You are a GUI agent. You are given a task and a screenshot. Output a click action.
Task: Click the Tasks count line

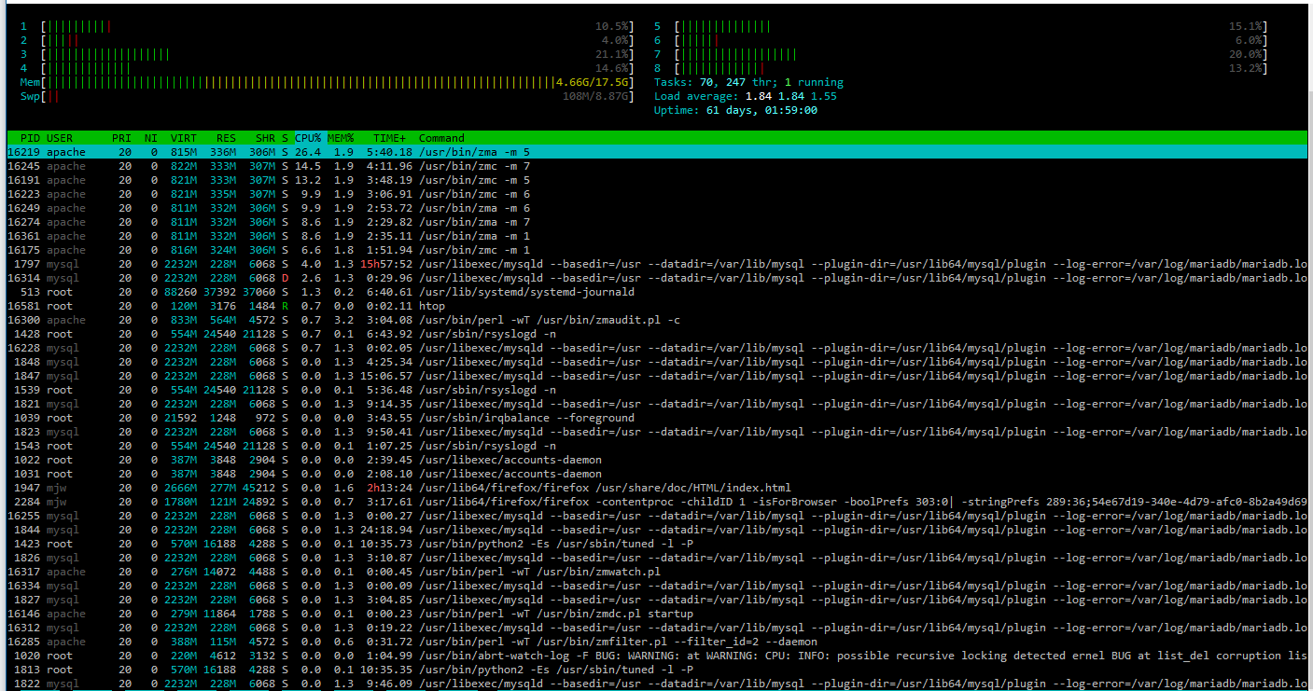[748, 82]
